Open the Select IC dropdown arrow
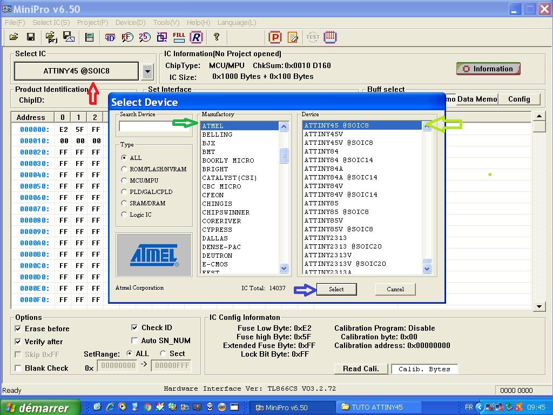 tap(147, 71)
